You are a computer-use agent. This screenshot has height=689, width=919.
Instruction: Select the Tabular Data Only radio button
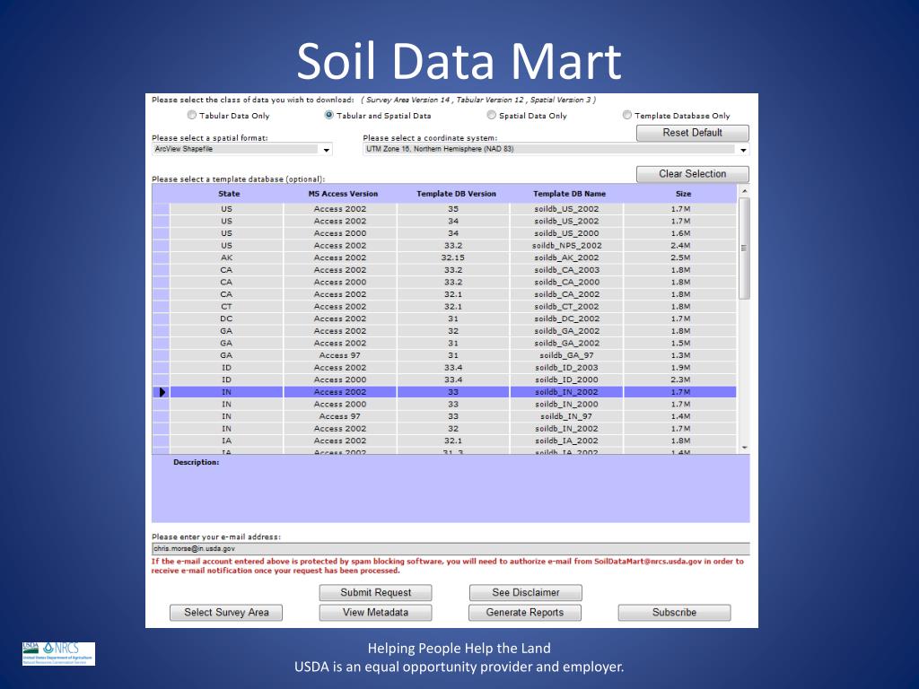pyautogui.click(x=192, y=116)
